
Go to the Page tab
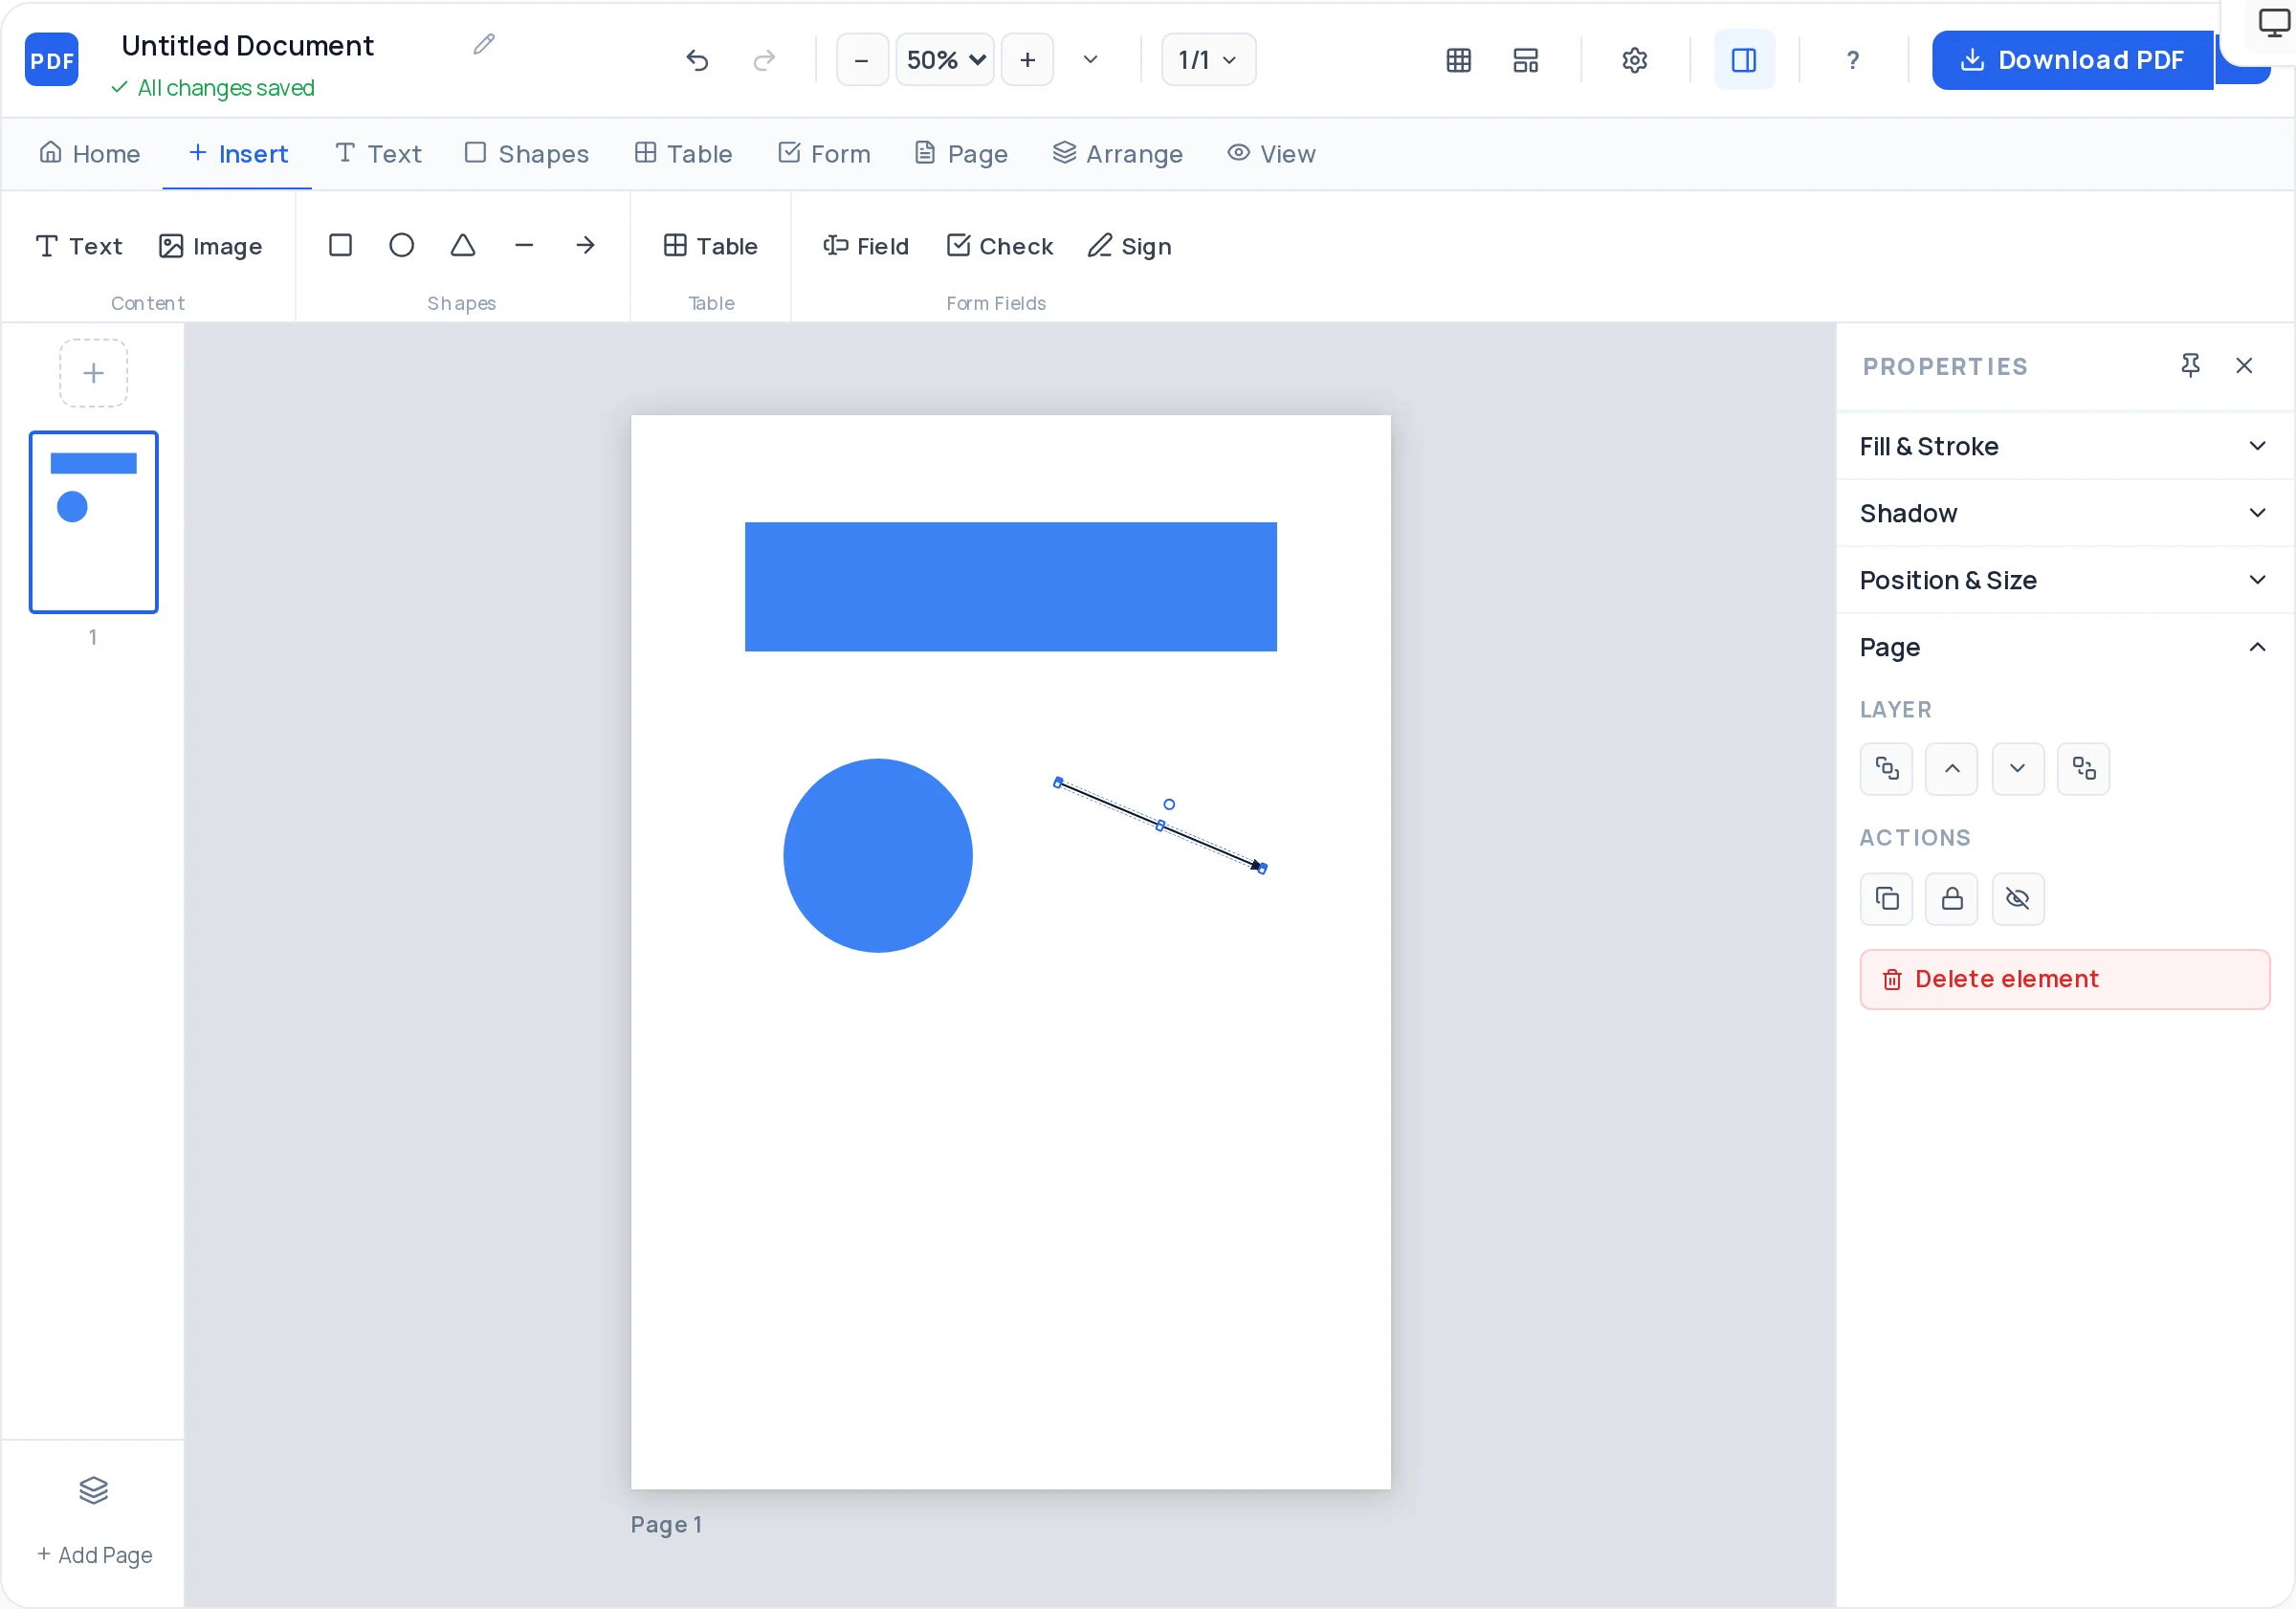[961, 154]
